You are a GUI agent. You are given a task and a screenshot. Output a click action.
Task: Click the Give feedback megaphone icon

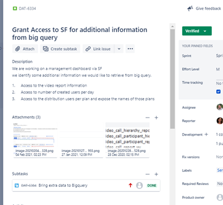[x=190, y=9]
